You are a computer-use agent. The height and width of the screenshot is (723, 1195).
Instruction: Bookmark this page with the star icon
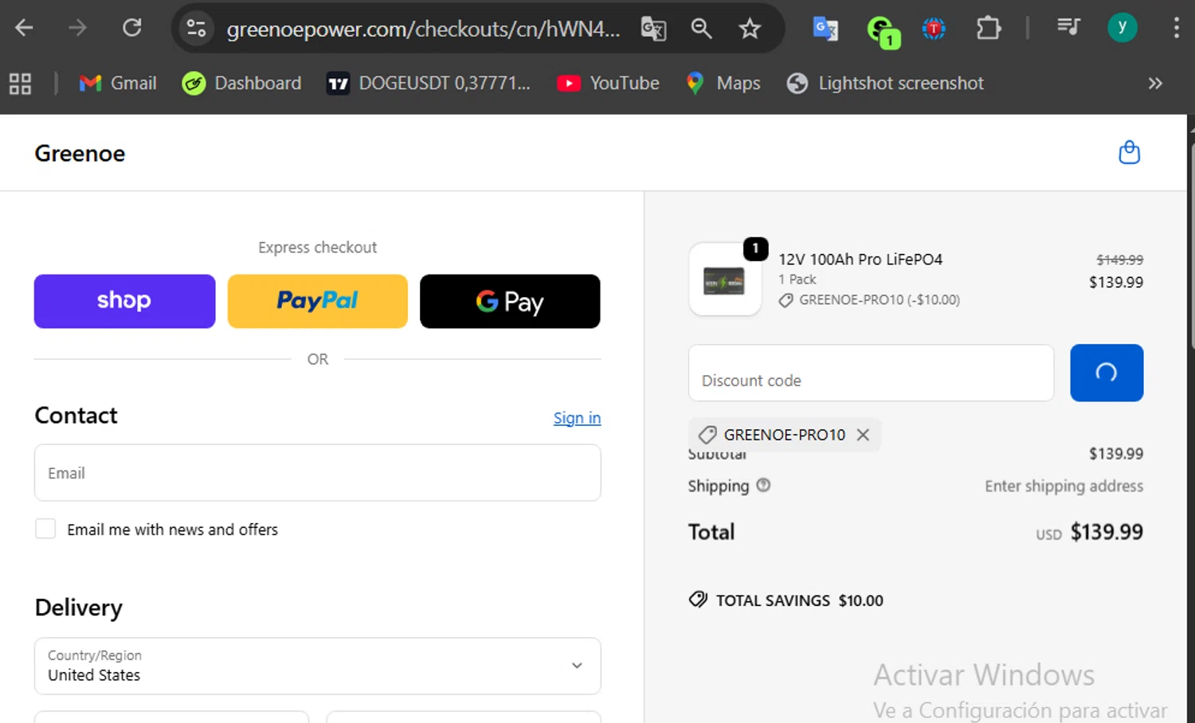pyautogui.click(x=750, y=29)
